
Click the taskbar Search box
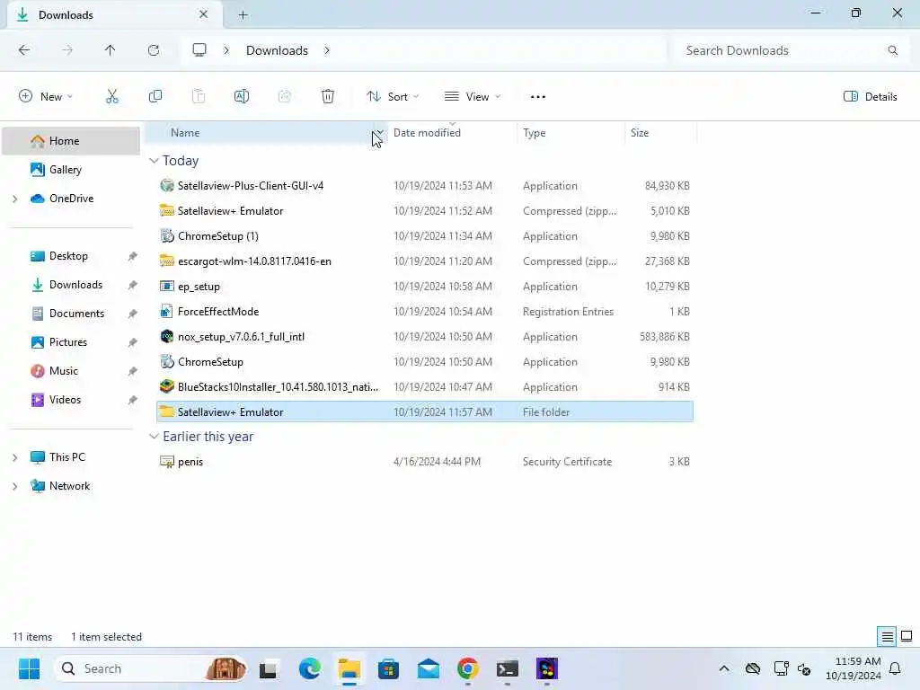pyautogui.click(x=150, y=668)
